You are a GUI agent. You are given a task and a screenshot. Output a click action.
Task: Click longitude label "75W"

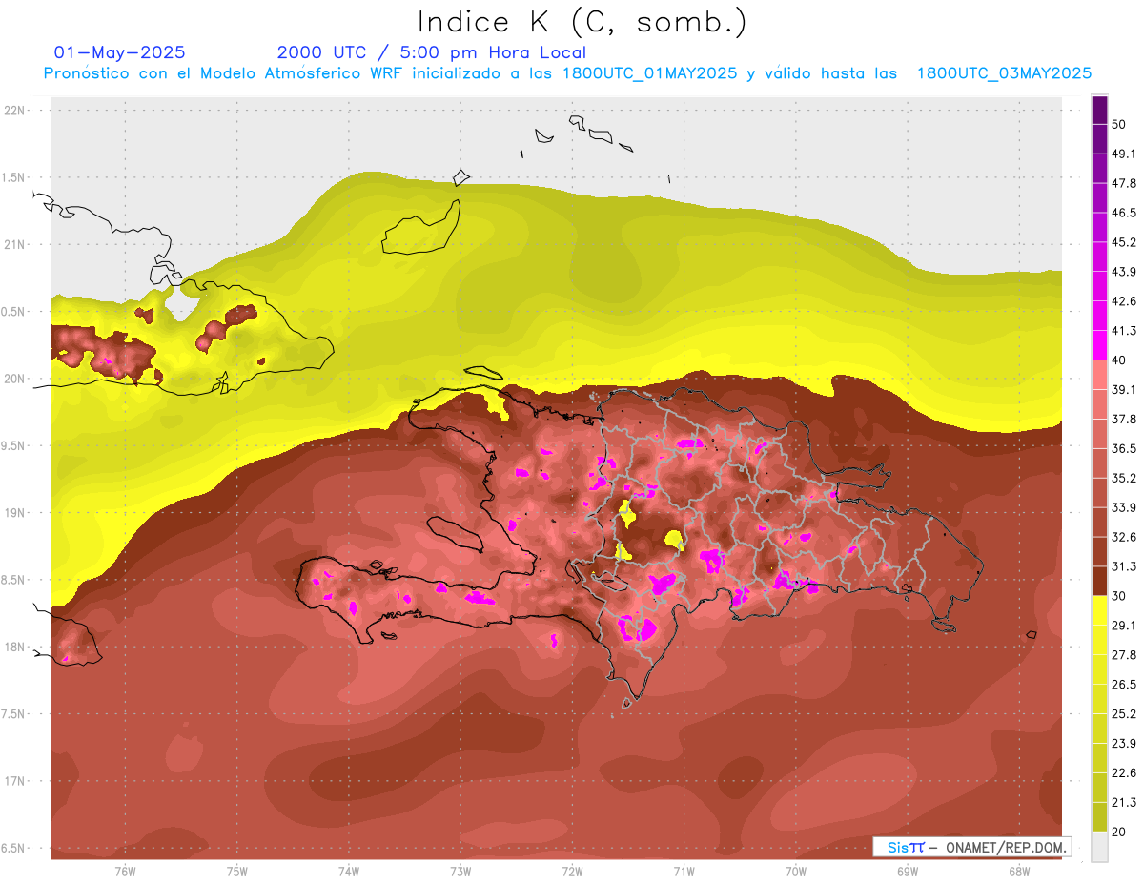237,872
